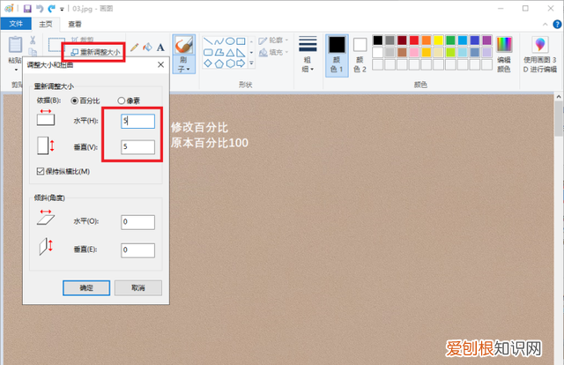Click the Paste clipboard icon
The height and width of the screenshot is (365, 564).
15,45
